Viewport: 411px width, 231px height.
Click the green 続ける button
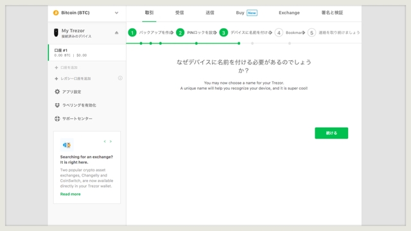[x=331, y=133]
